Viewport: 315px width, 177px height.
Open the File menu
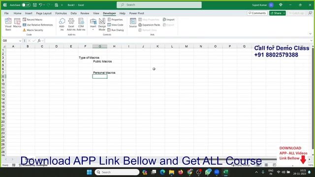click(x=6, y=13)
